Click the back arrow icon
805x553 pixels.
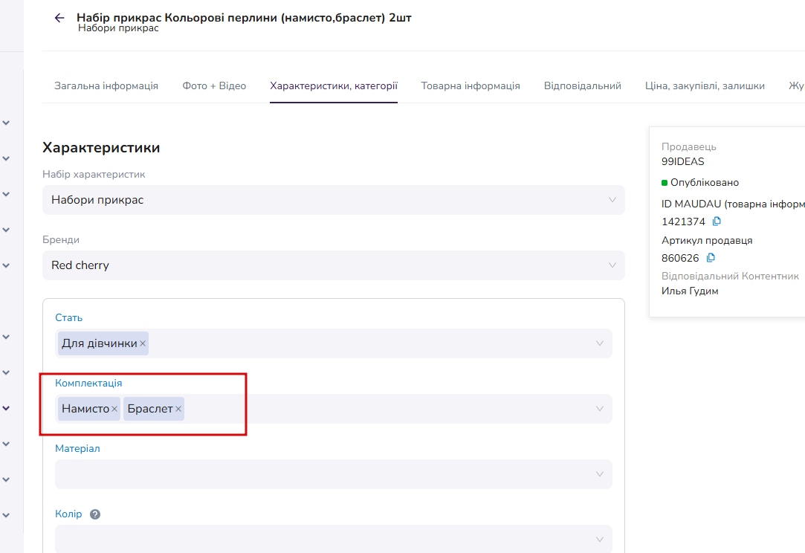click(59, 18)
